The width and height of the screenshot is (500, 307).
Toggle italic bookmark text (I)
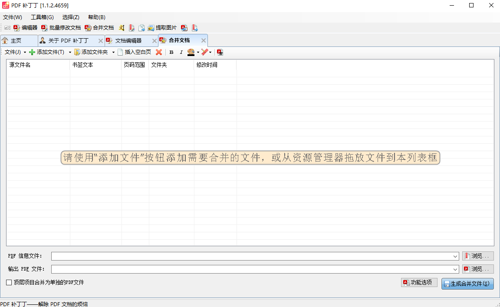181,52
